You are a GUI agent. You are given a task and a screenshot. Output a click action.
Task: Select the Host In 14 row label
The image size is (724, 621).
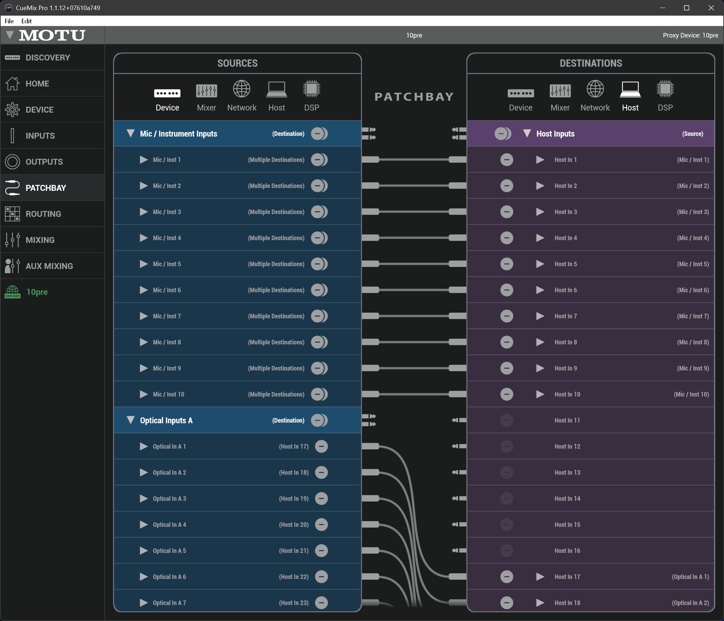click(x=567, y=498)
